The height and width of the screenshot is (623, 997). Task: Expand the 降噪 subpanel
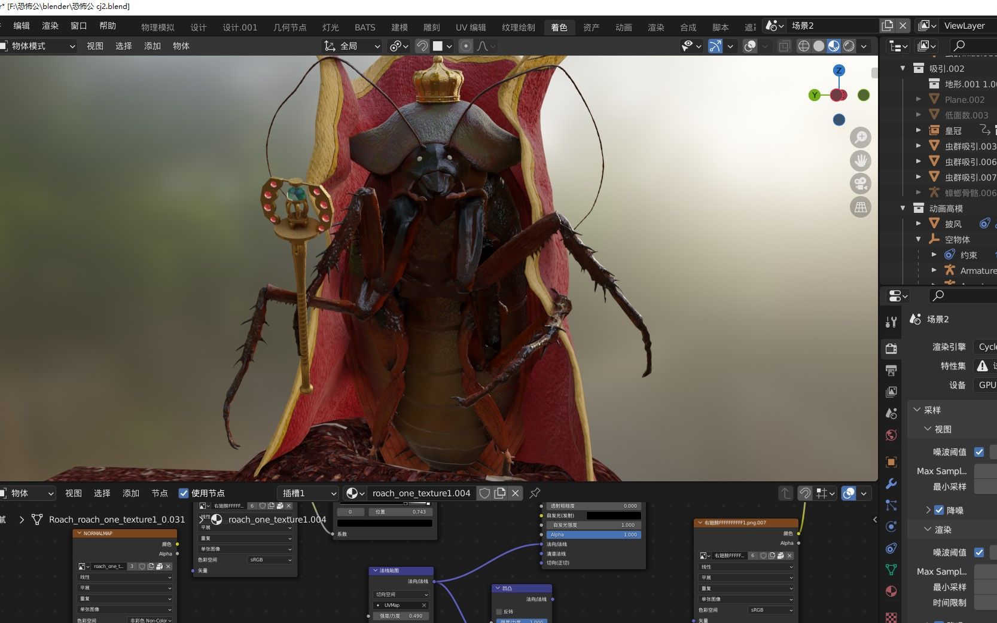928,510
